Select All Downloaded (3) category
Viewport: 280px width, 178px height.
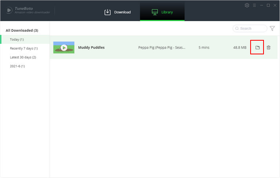[22, 31]
